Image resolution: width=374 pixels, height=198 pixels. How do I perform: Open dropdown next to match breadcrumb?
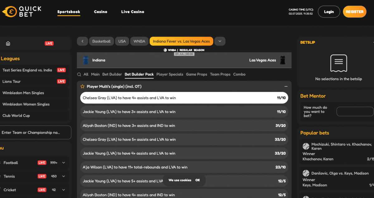[x=220, y=41]
